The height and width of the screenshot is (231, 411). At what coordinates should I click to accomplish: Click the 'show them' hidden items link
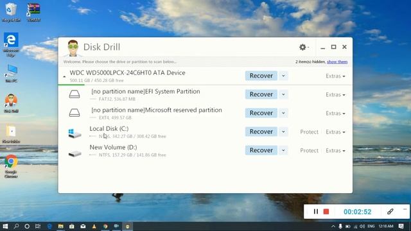(x=337, y=62)
